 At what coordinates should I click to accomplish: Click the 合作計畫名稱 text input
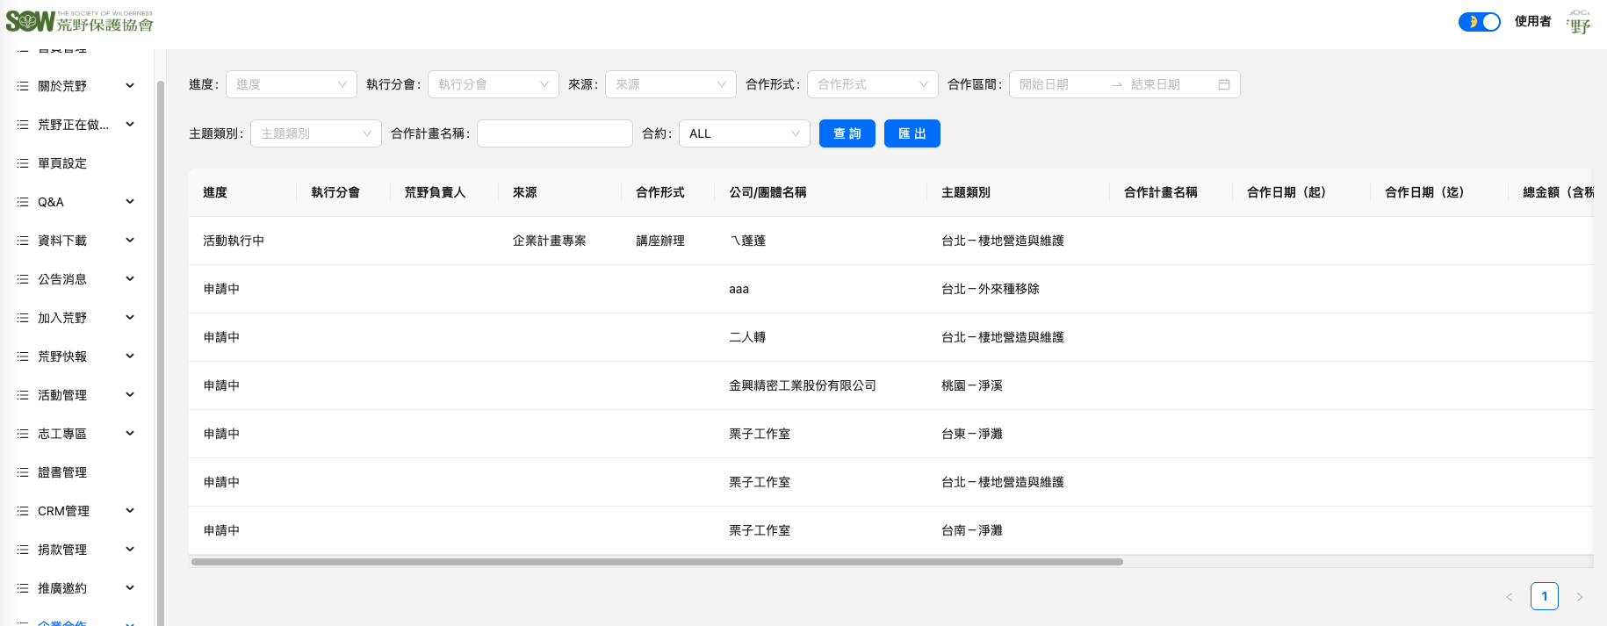point(554,133)
